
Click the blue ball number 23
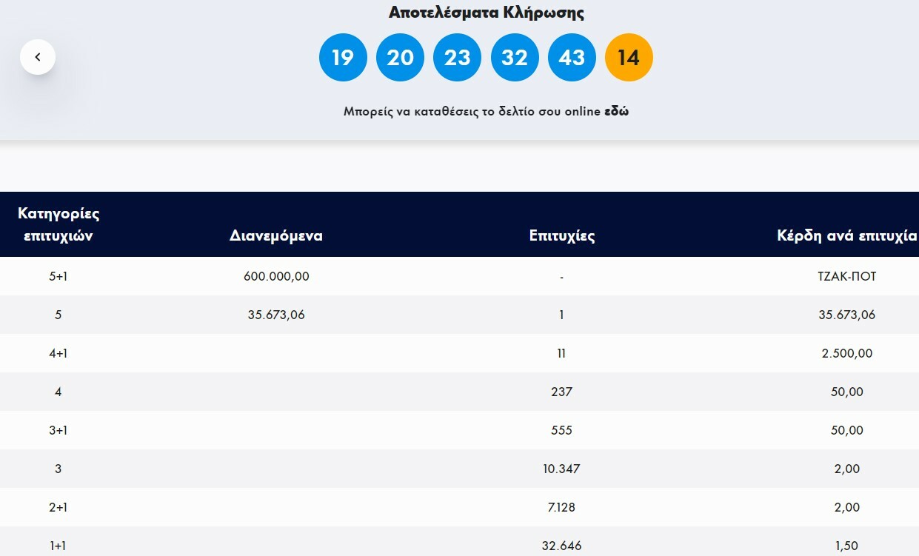457,57
